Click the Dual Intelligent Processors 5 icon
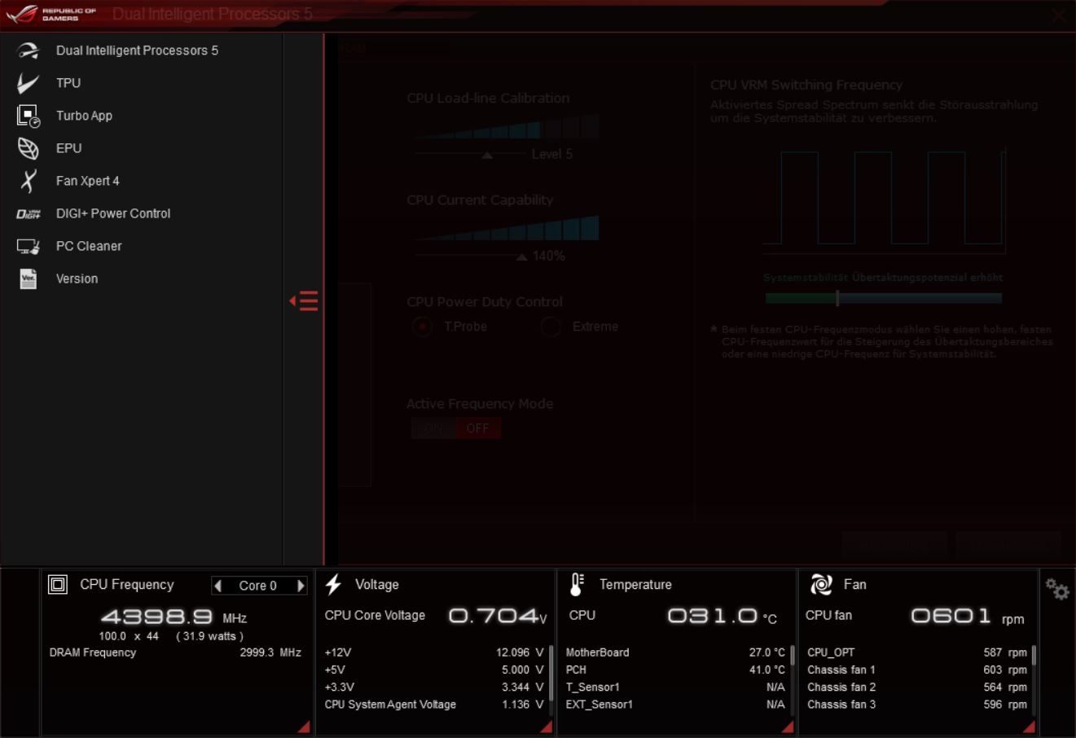The image size is (1076, 738). coord(28,51)
